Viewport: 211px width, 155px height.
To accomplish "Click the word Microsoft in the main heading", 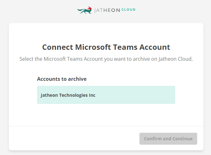I will click(x=93, y=47).
